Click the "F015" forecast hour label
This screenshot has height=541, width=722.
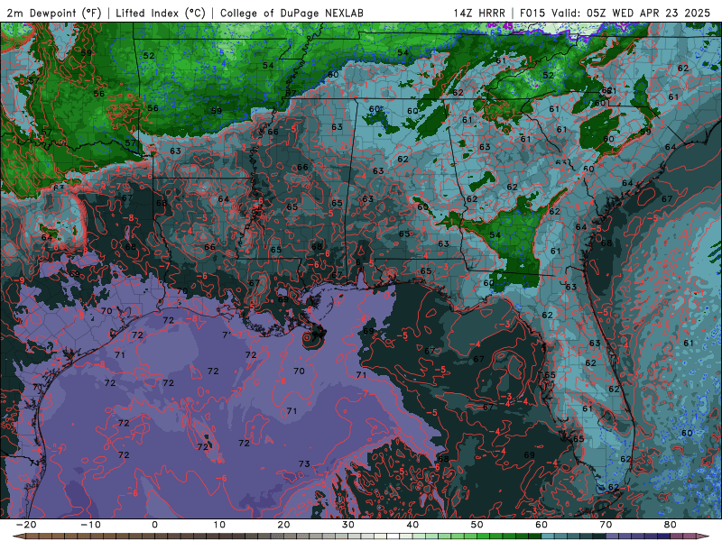coord(533,13)
